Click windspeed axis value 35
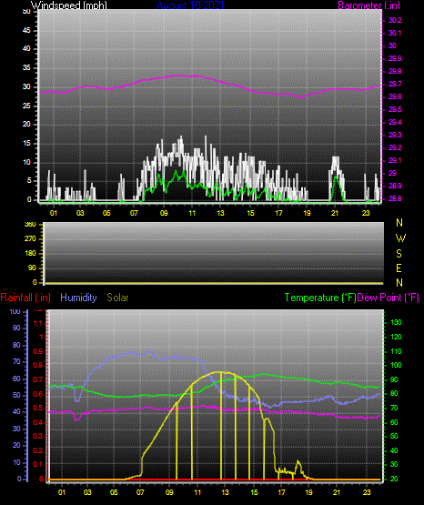Viewport: 424px width, 505px height. (26, 67)
